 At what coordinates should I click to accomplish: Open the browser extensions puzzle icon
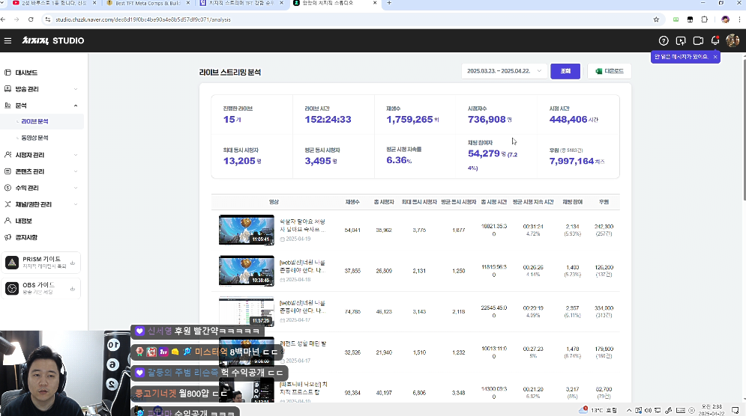point(704,19)
